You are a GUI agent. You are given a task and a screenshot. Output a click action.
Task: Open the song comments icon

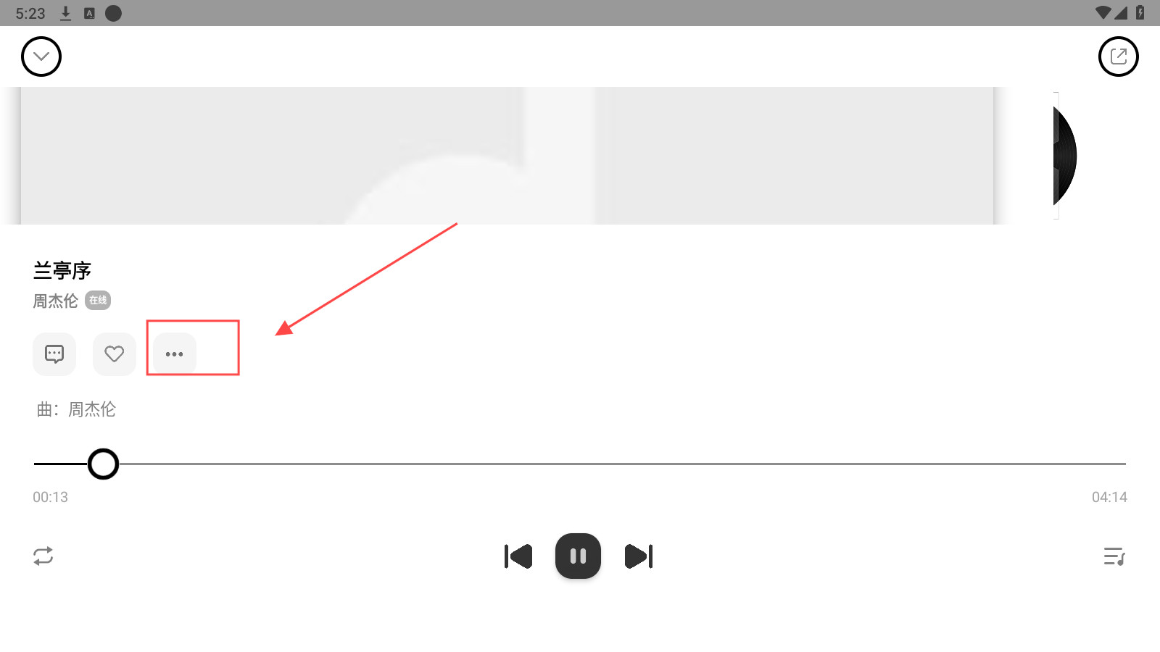pyautogui.click(x=54, y=354)
